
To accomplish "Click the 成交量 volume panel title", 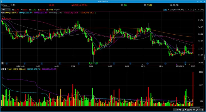I will [4, 69].
